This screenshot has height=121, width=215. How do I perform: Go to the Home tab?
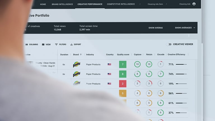pyautogui.click(x=43, y=4)
